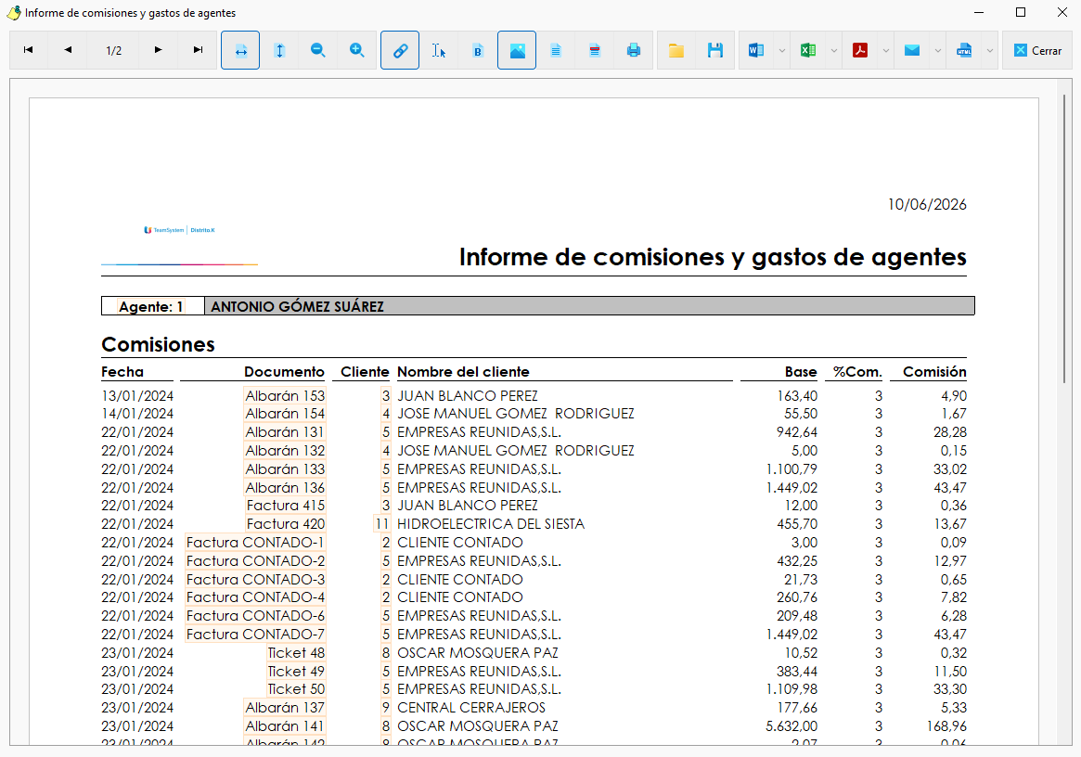Click the zoom out magnifier icon

(x=318, y=50)
